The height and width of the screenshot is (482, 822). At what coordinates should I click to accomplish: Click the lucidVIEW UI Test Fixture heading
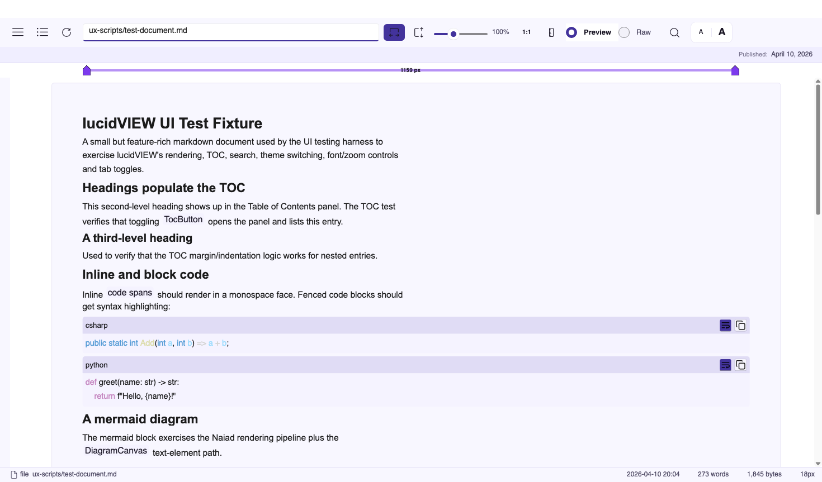point(172,123)
